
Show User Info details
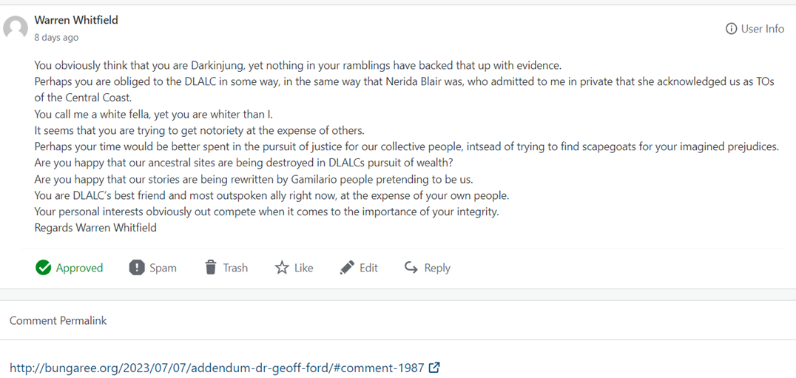click(762, 29)
